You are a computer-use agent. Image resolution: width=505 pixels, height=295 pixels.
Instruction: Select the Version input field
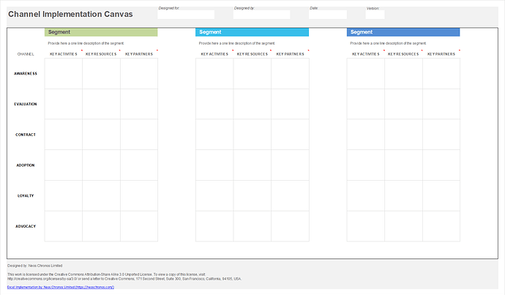point(375,15)
